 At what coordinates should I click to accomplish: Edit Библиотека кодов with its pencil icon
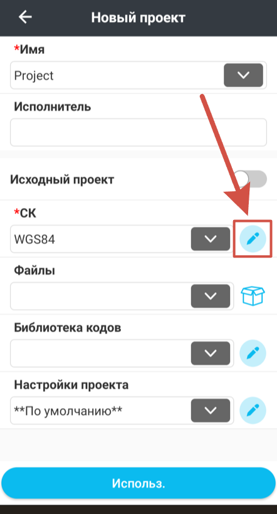253,353
